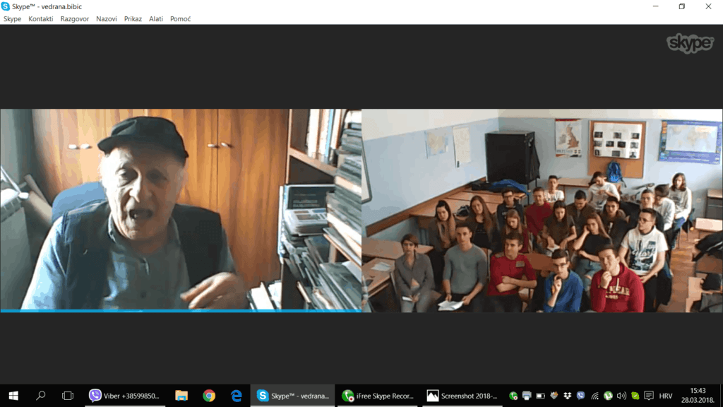723x407 pixels.
Task: Expand the Alati menu
Action: click(156, 19)
